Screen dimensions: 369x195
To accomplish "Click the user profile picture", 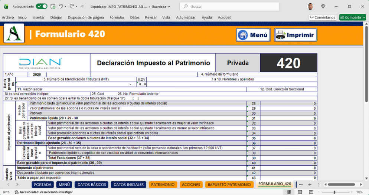I will pos(310,7).
